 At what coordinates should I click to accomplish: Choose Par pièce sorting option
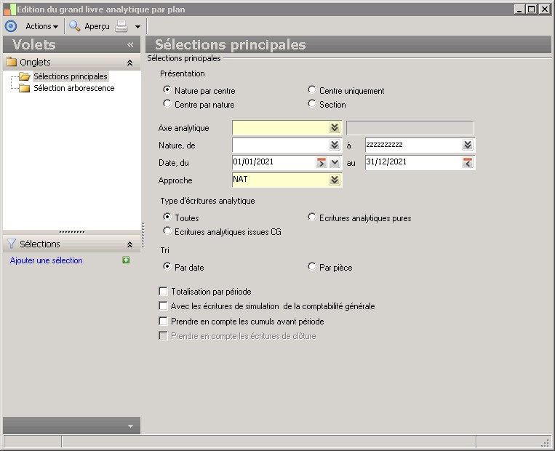312,268
